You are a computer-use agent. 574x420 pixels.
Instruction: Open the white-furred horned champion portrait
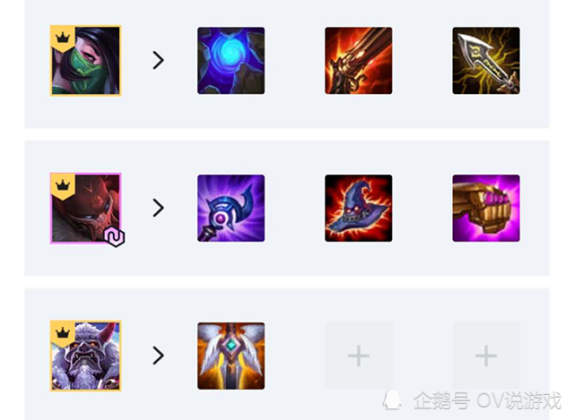coord(86,356)
